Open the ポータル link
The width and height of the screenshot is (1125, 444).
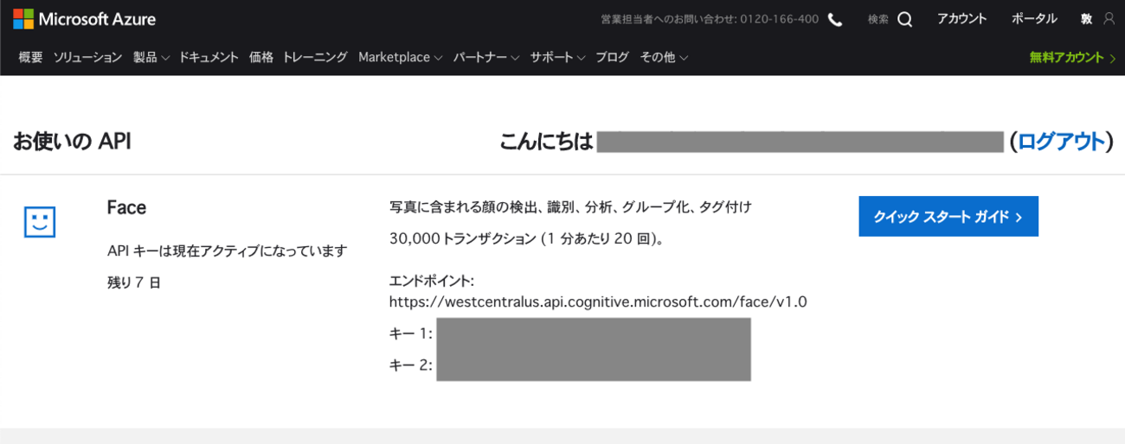[x=1034, y=19]
